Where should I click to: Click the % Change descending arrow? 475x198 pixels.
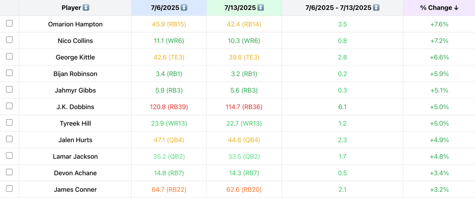tap(456, 8)
